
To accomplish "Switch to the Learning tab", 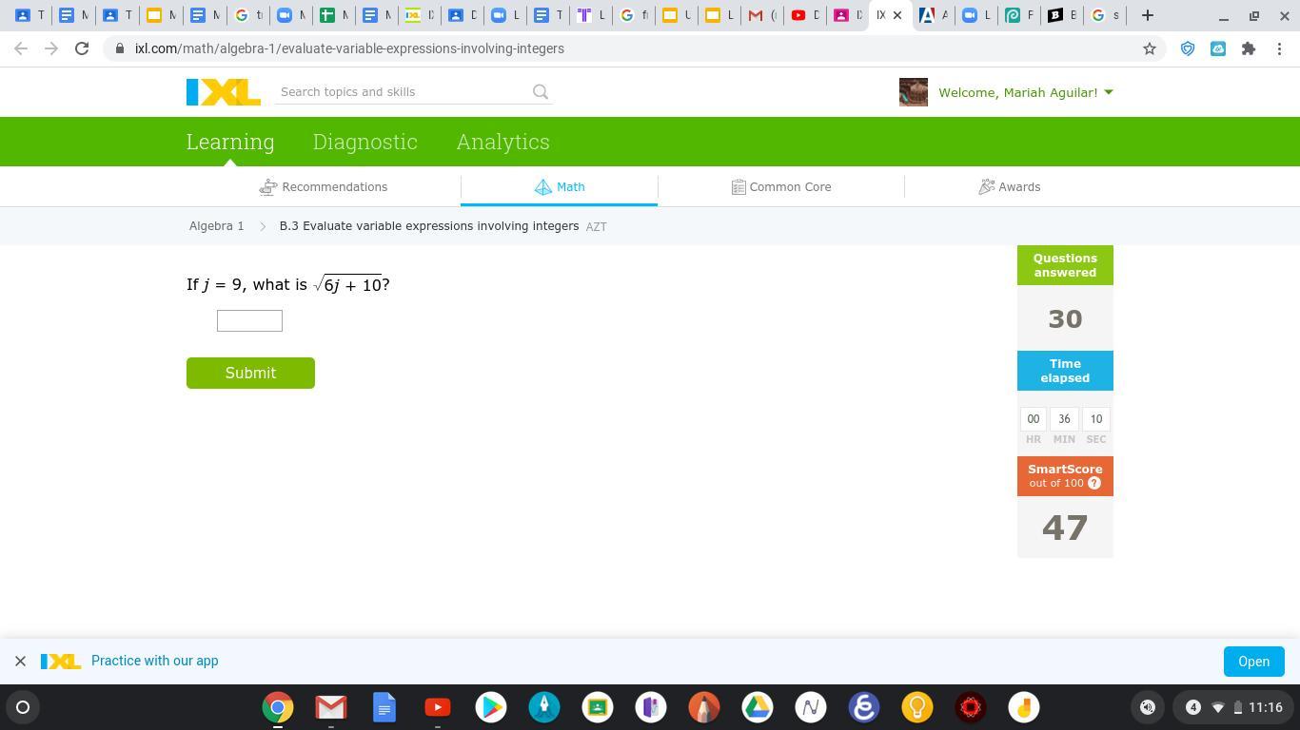I will click(x=230, y=142).
